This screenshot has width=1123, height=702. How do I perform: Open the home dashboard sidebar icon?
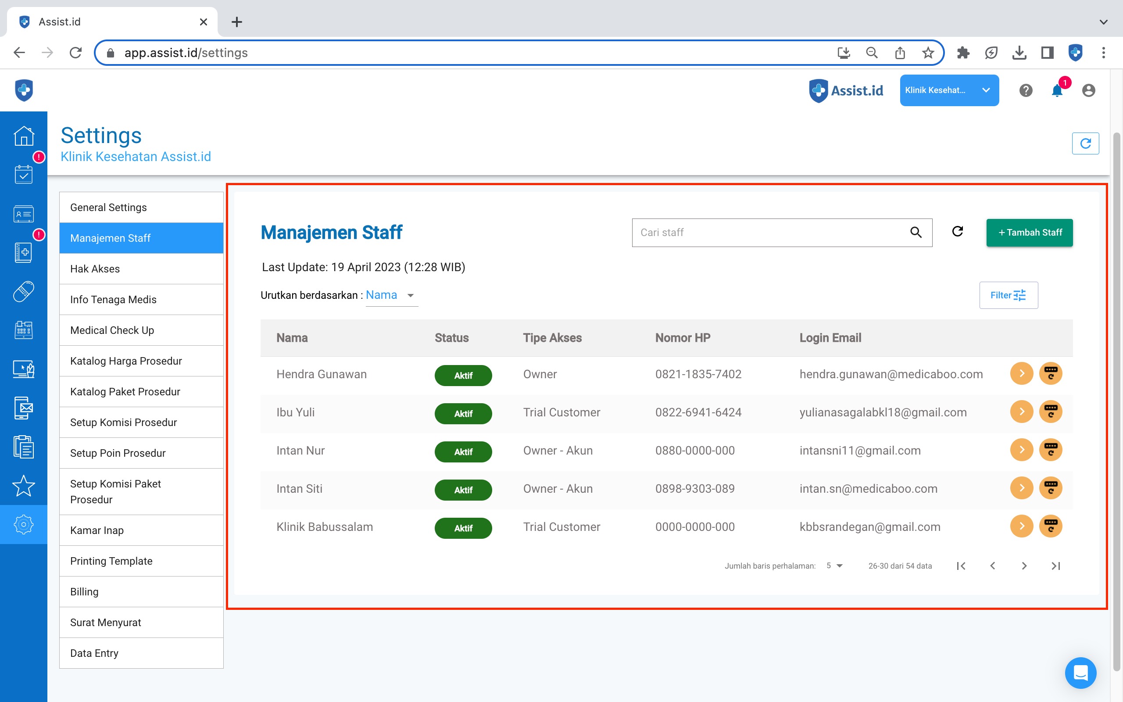[23, 136]
